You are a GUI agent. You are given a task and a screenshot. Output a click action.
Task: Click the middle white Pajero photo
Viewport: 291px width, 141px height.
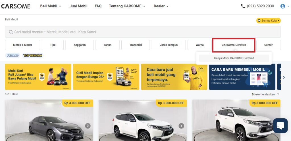click(143, 121)
